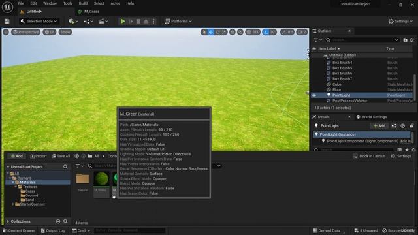Open the viewport options hamburger menu
418x235 pixels.
point(6,32)
